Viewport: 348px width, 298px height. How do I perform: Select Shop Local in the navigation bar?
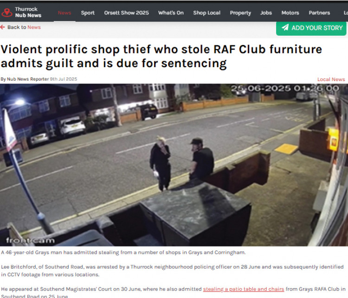(207, 13)
